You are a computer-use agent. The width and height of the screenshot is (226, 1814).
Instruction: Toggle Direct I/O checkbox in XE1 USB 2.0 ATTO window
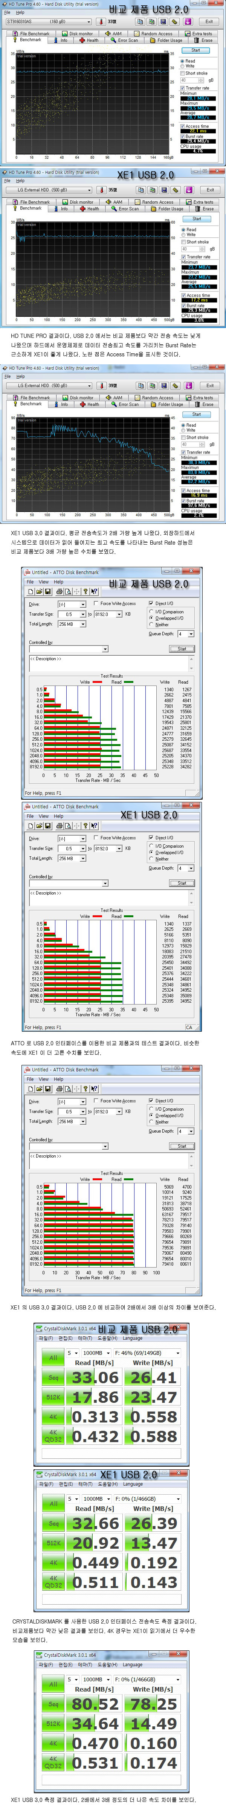click(151, 837)
